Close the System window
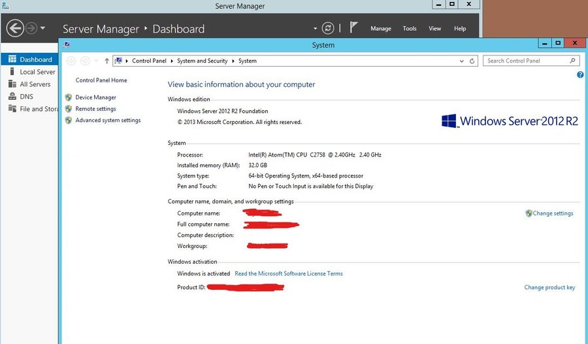588x344 pixels. (575, 43)
